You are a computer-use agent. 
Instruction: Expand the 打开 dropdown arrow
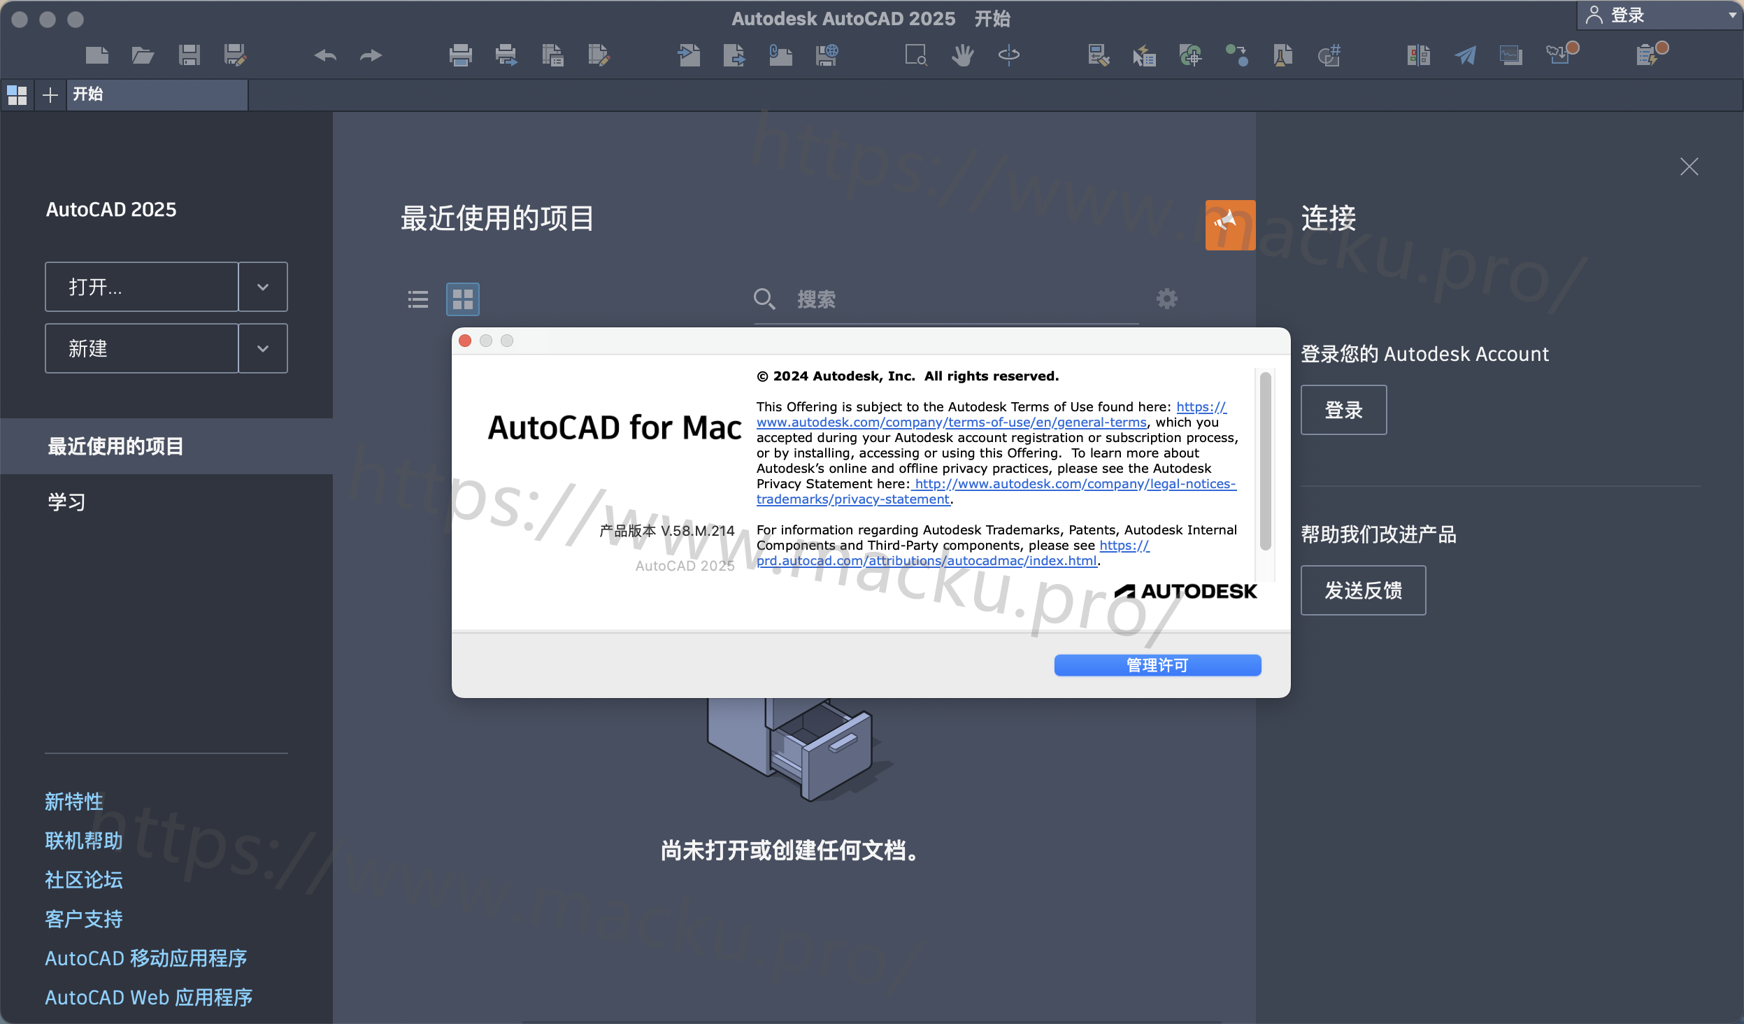(x=263, y=287)
